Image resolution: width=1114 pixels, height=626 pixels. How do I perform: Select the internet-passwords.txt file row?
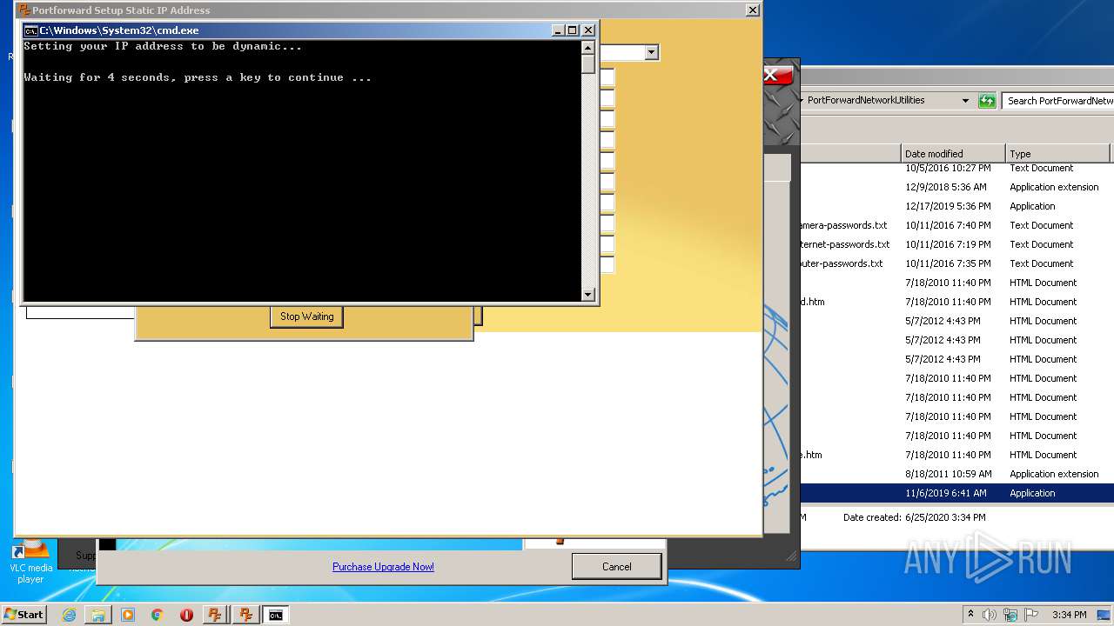coord(956,244)
